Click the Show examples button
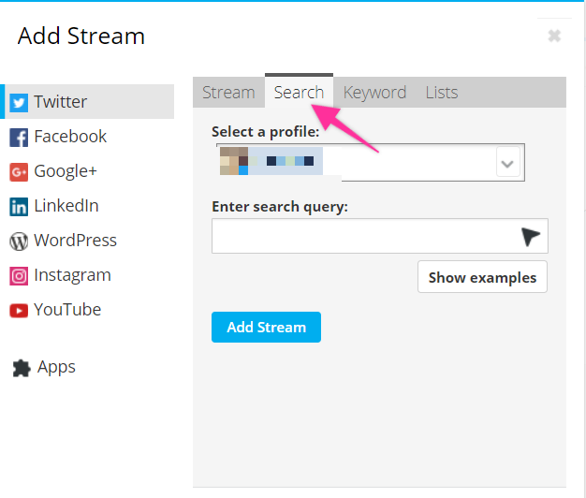 point(482,277)
